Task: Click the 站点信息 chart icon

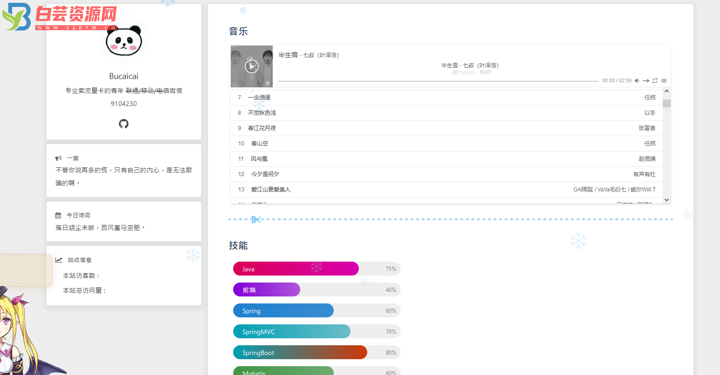Action: click(59, 260)
